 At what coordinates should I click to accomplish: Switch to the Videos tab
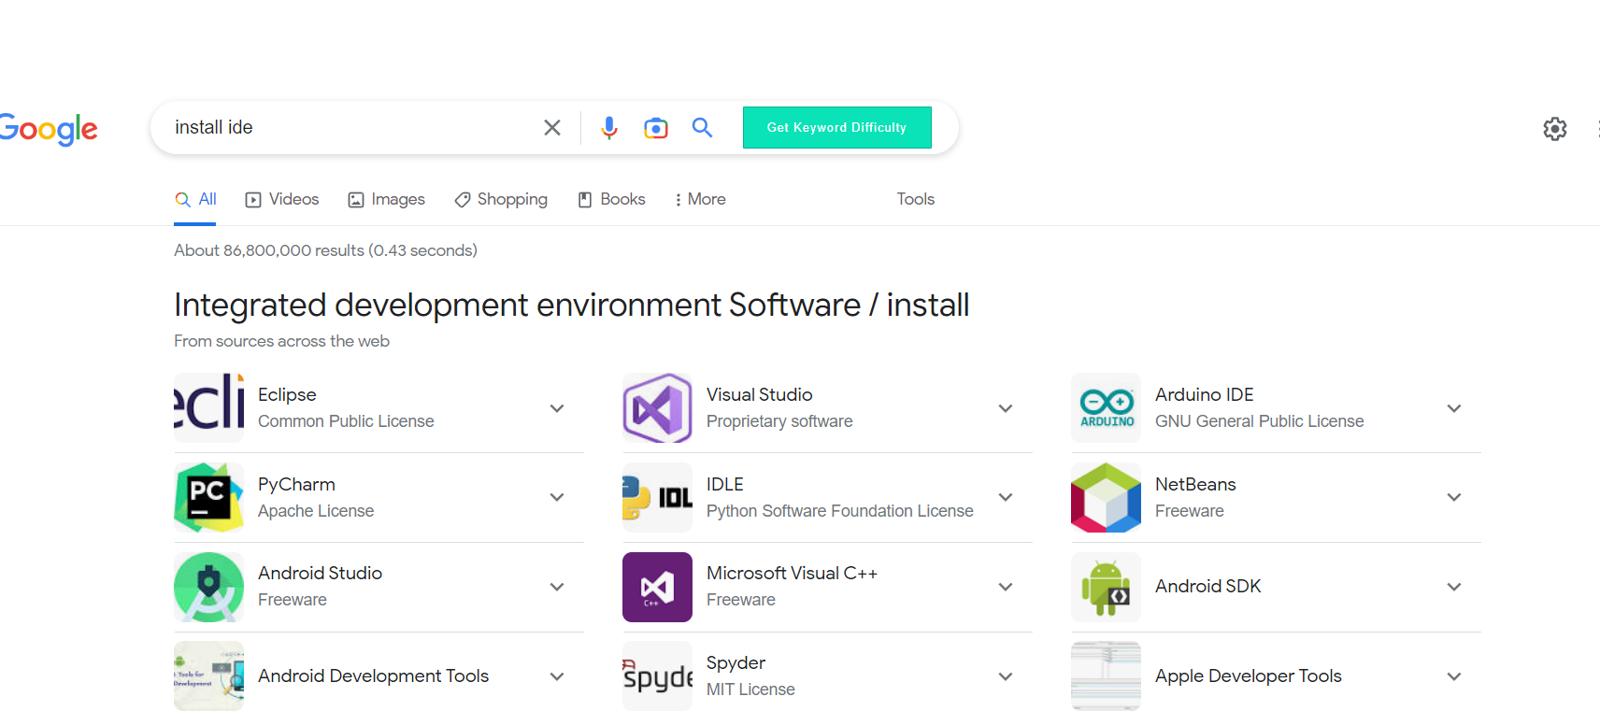point(282,199)
